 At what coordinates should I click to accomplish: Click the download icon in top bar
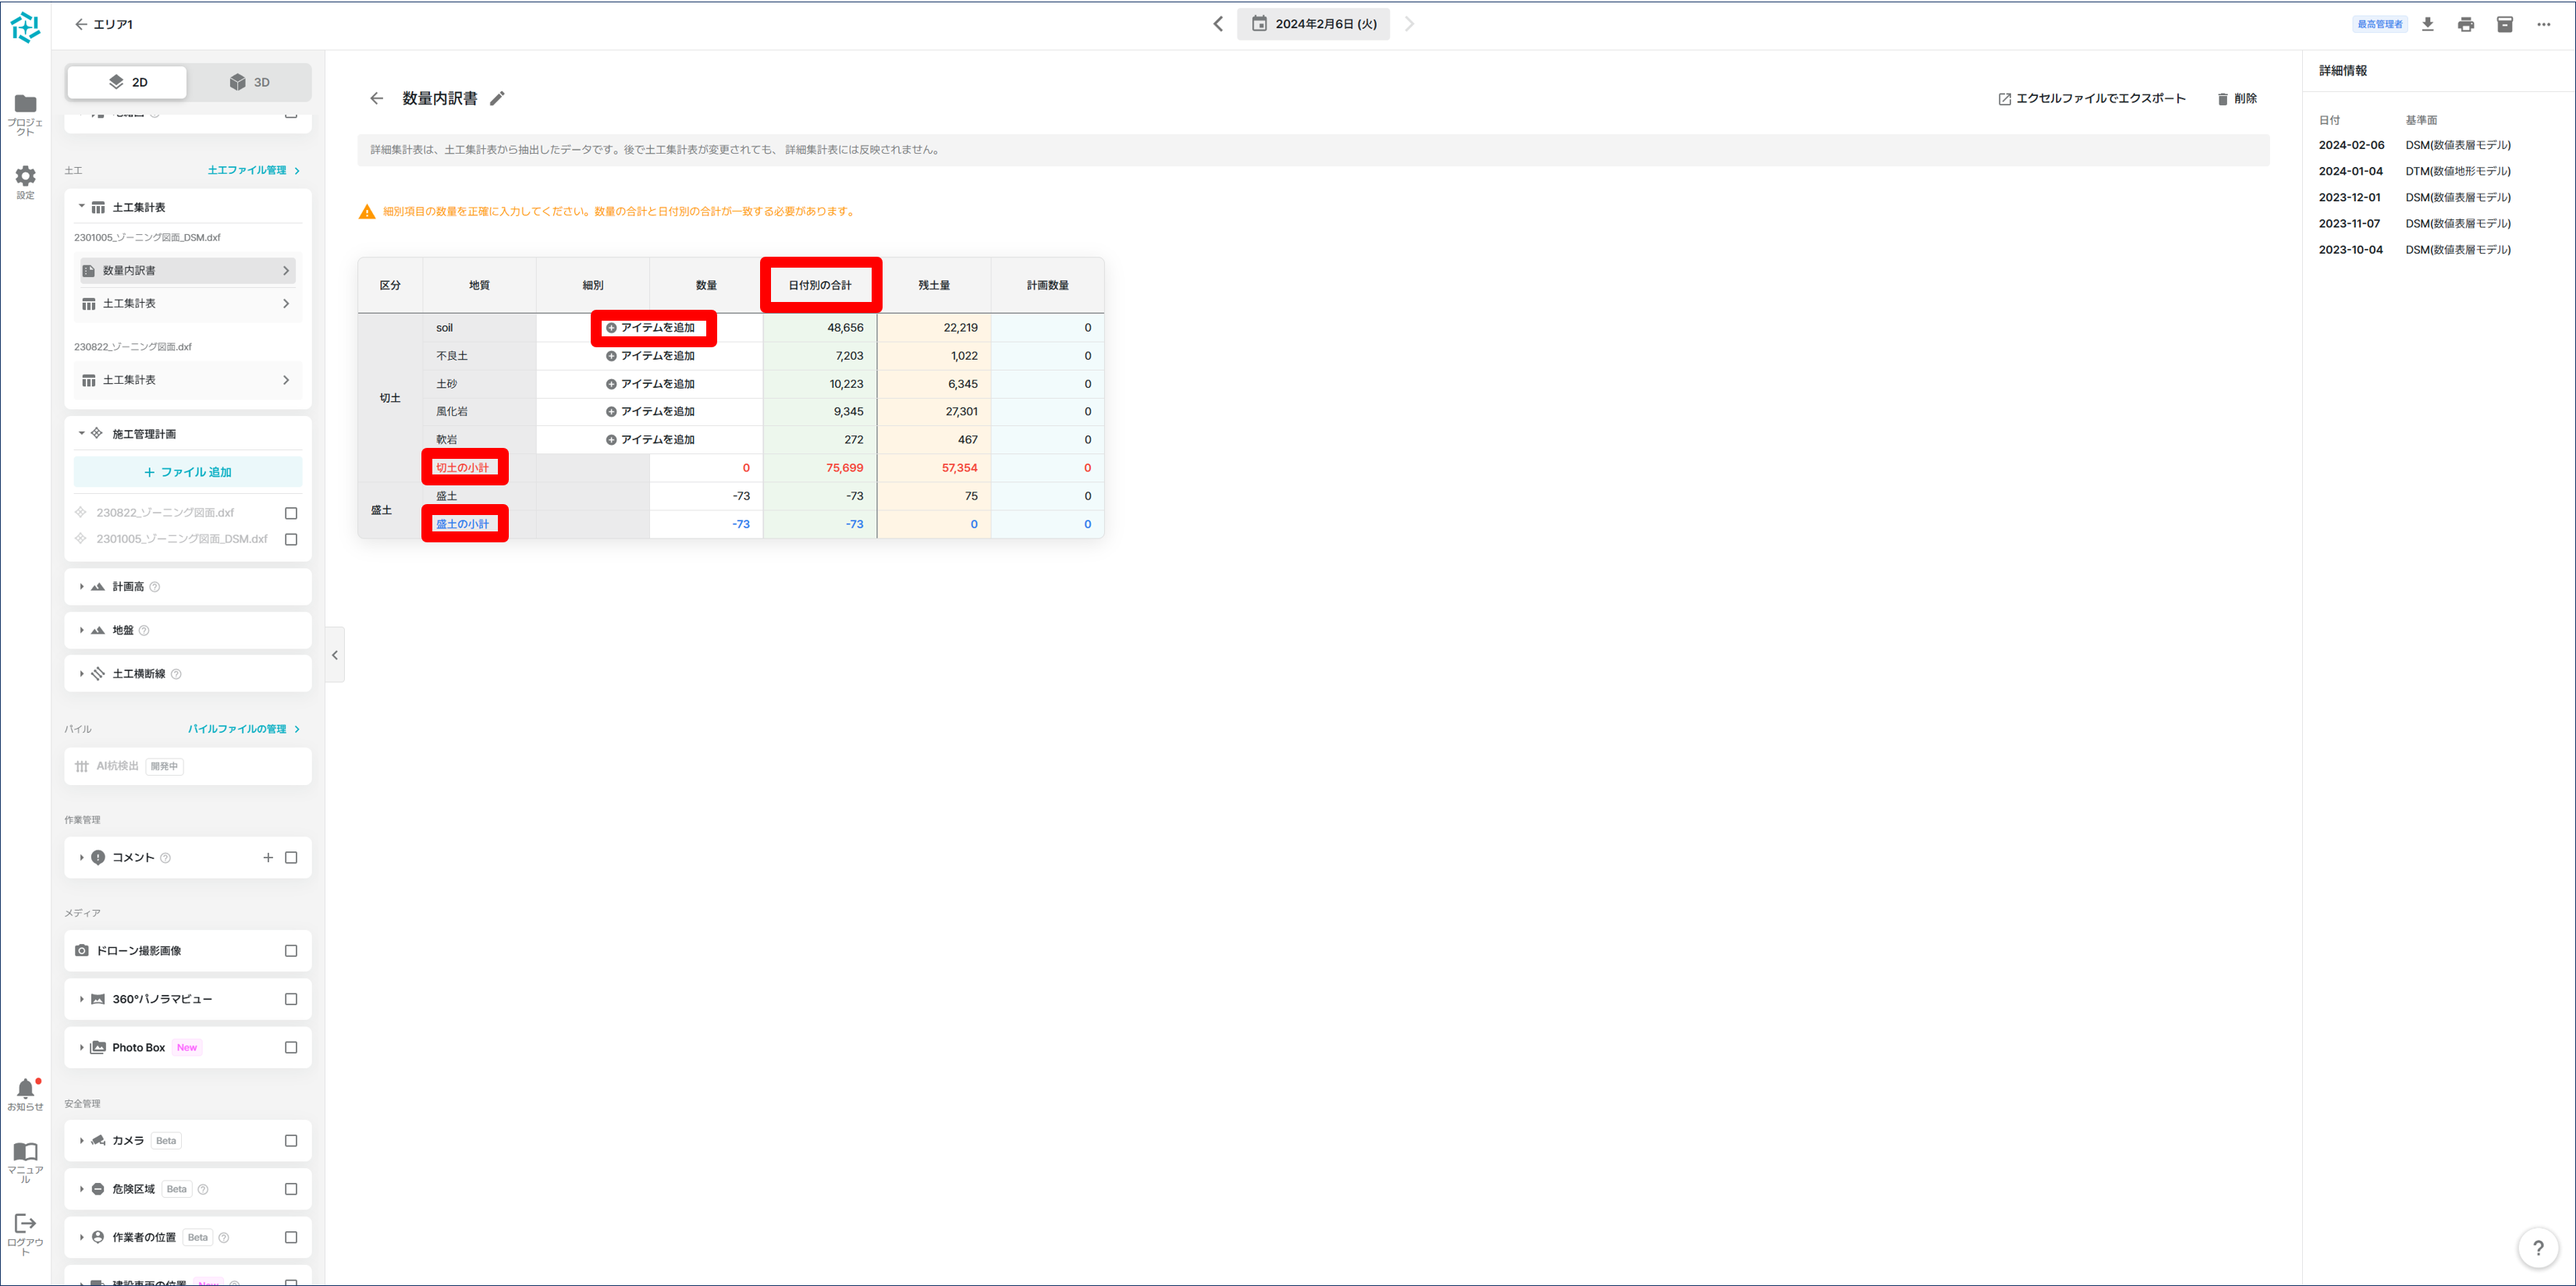pos(2427,24)
